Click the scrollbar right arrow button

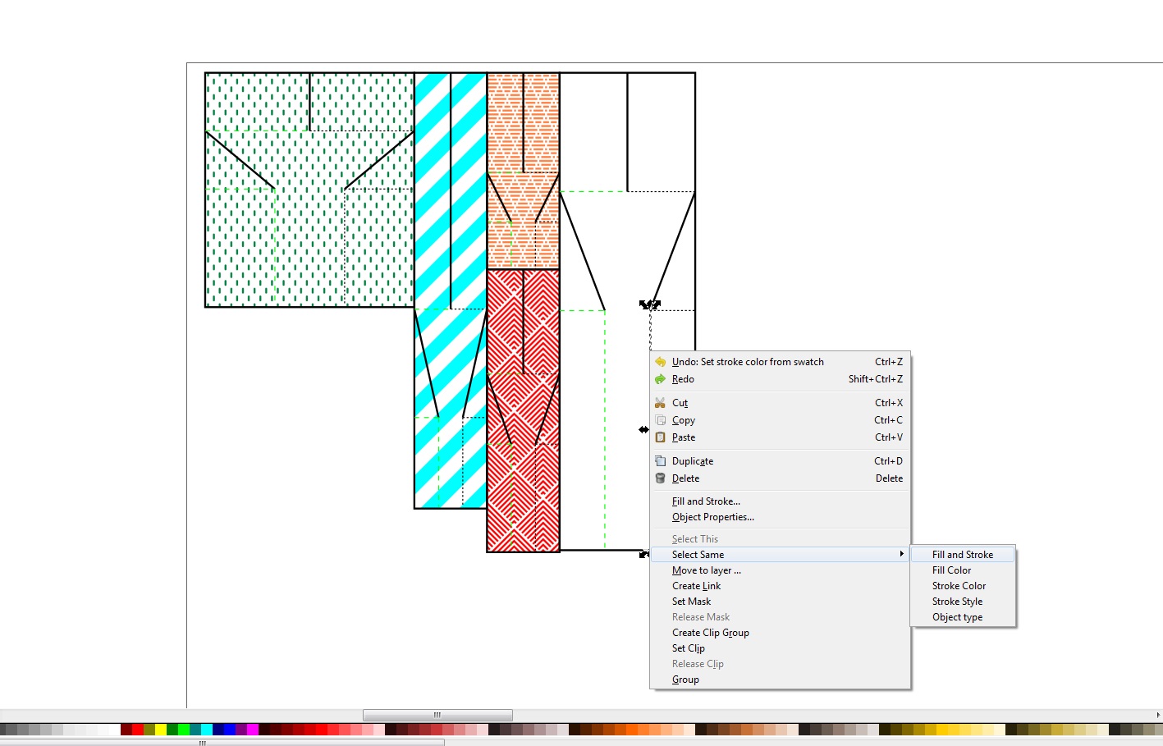click(x=1158, y=715)
